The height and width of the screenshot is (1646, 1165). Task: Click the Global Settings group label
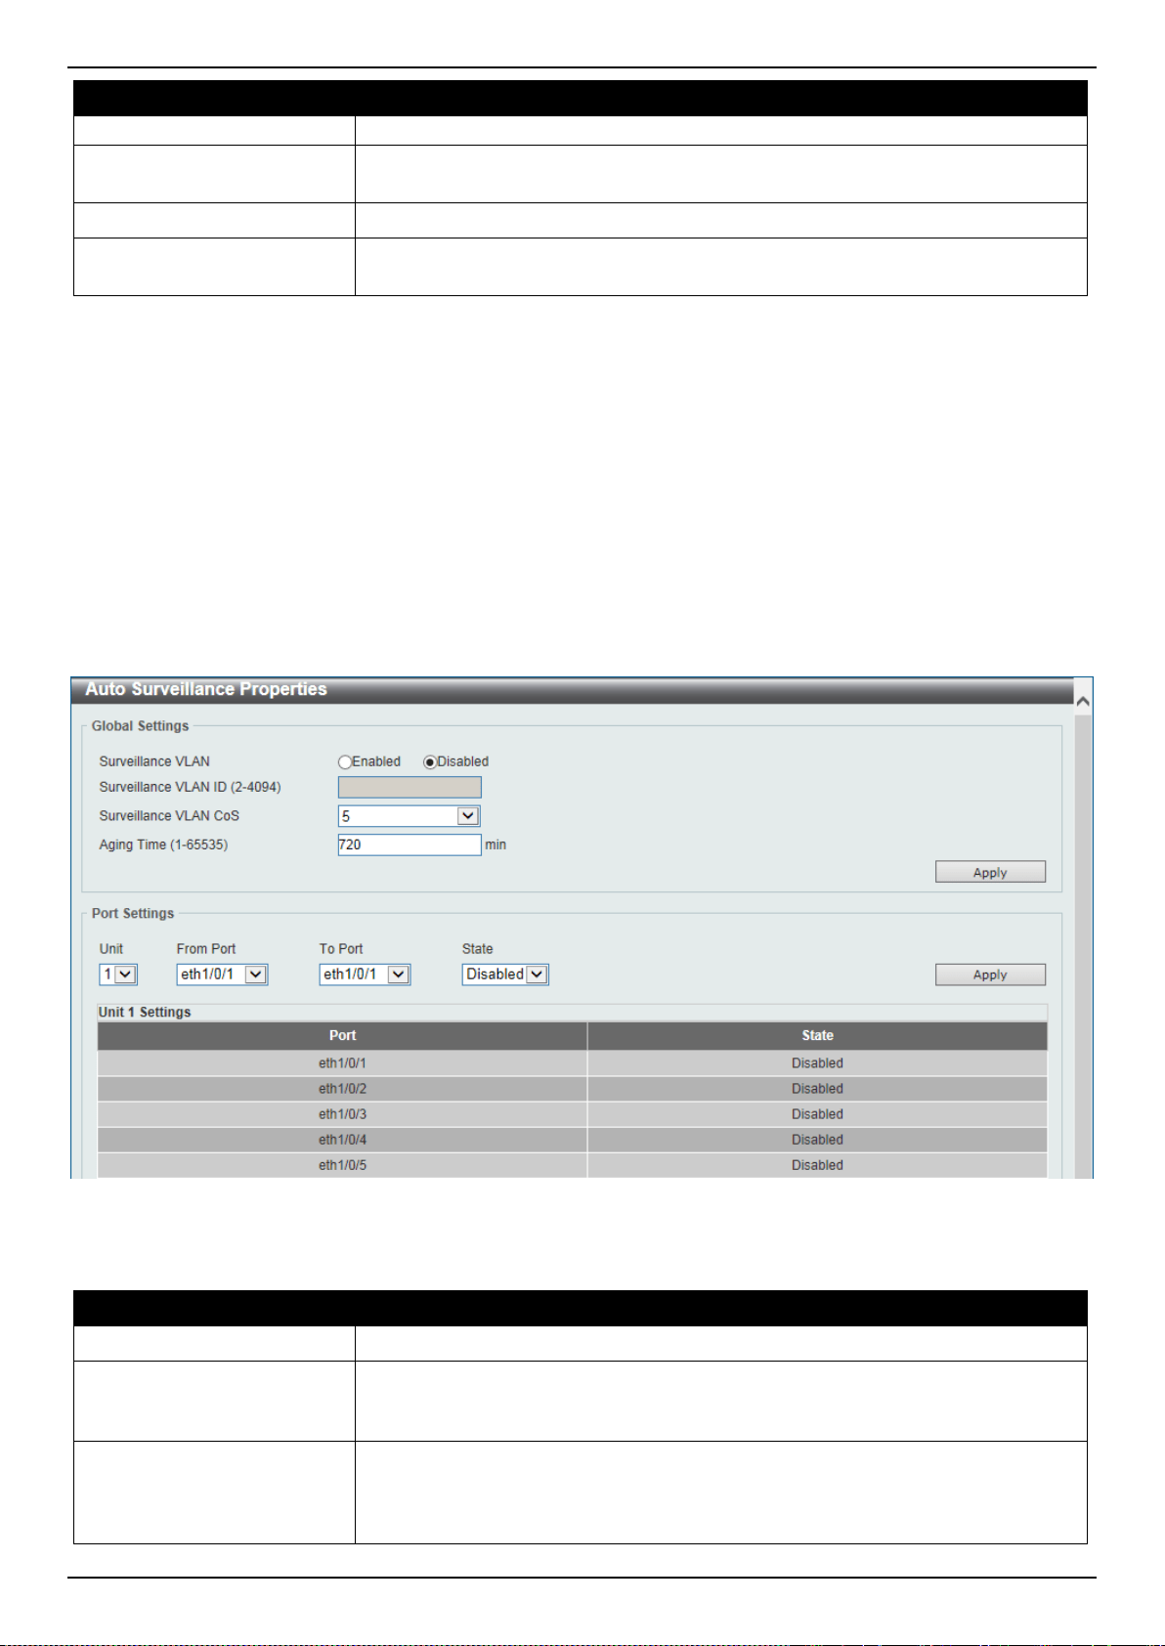140,726
